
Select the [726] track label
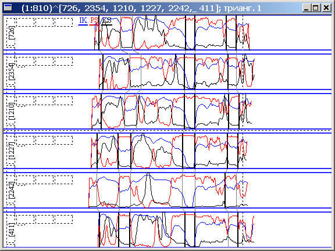pos(12,33)
